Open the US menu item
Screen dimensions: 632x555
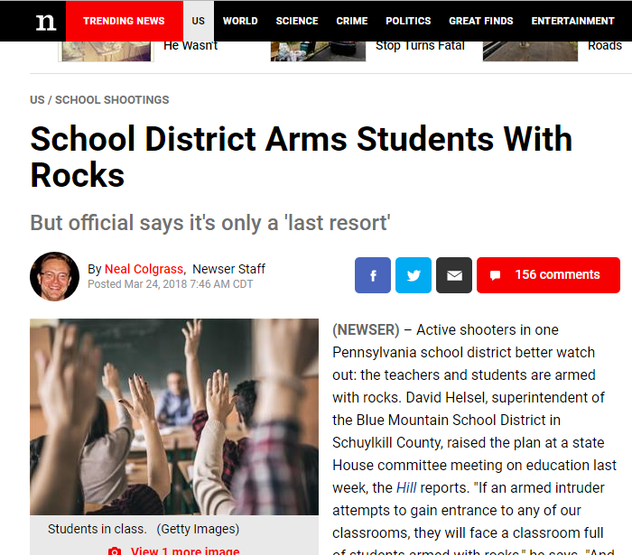[199, 21]
